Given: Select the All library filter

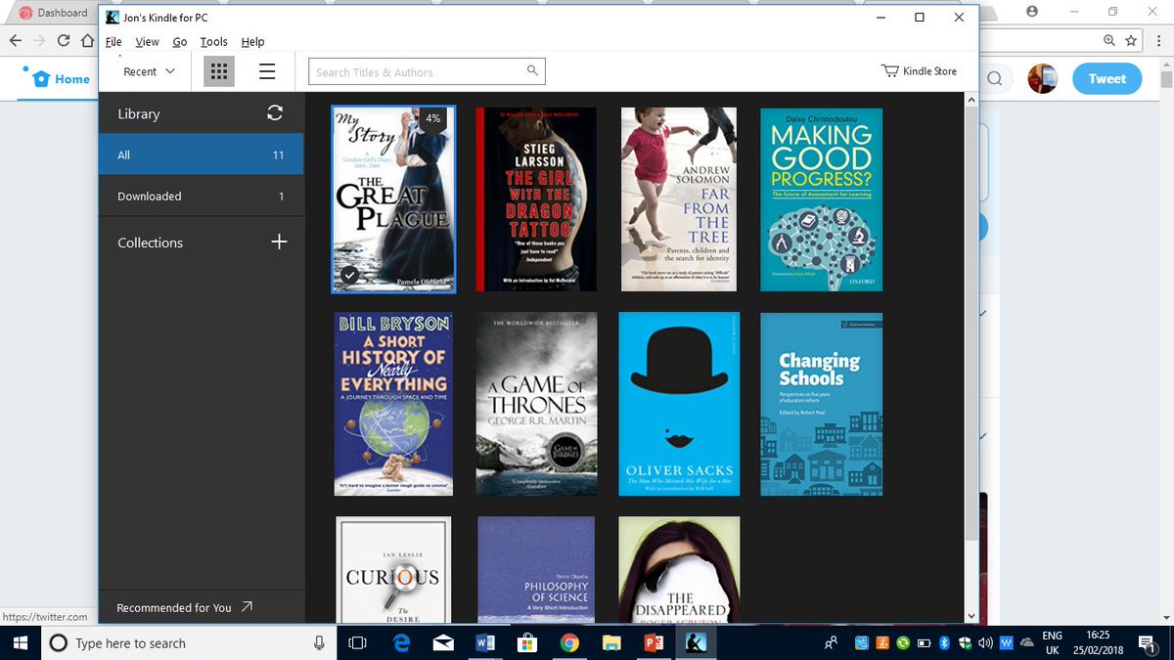Looking at the screenshot, I should [202, 154].
